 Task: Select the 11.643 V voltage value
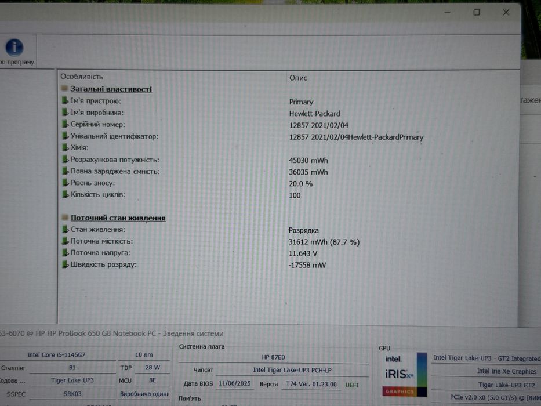tap(303, 254)
